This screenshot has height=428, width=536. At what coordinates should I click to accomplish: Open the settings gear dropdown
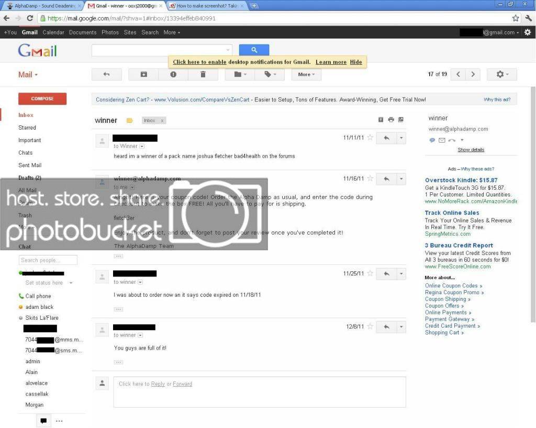click(502, 74)
